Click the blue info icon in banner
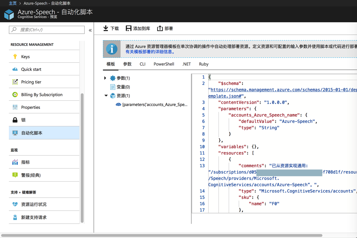This screenshot has height=238, width=357. point(112,49)
